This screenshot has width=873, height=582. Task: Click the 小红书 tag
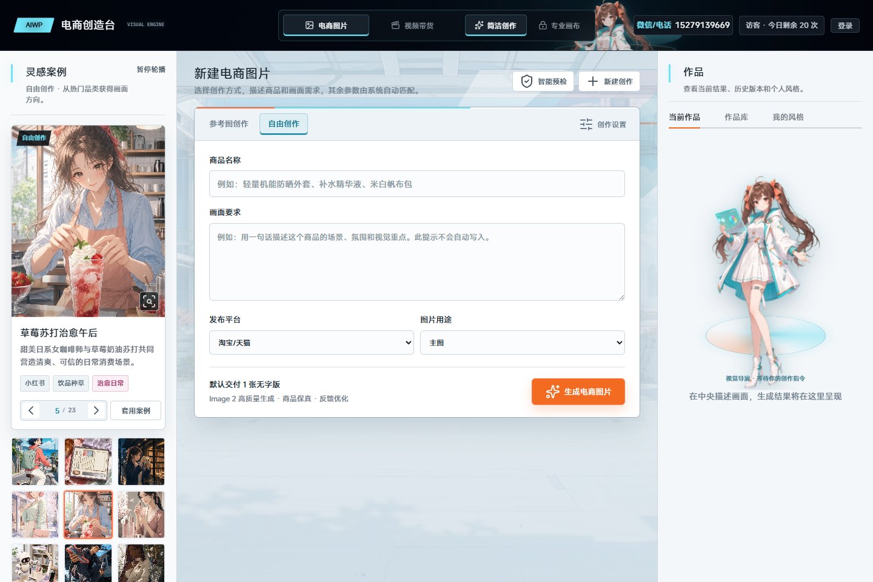tap(35, 383)
